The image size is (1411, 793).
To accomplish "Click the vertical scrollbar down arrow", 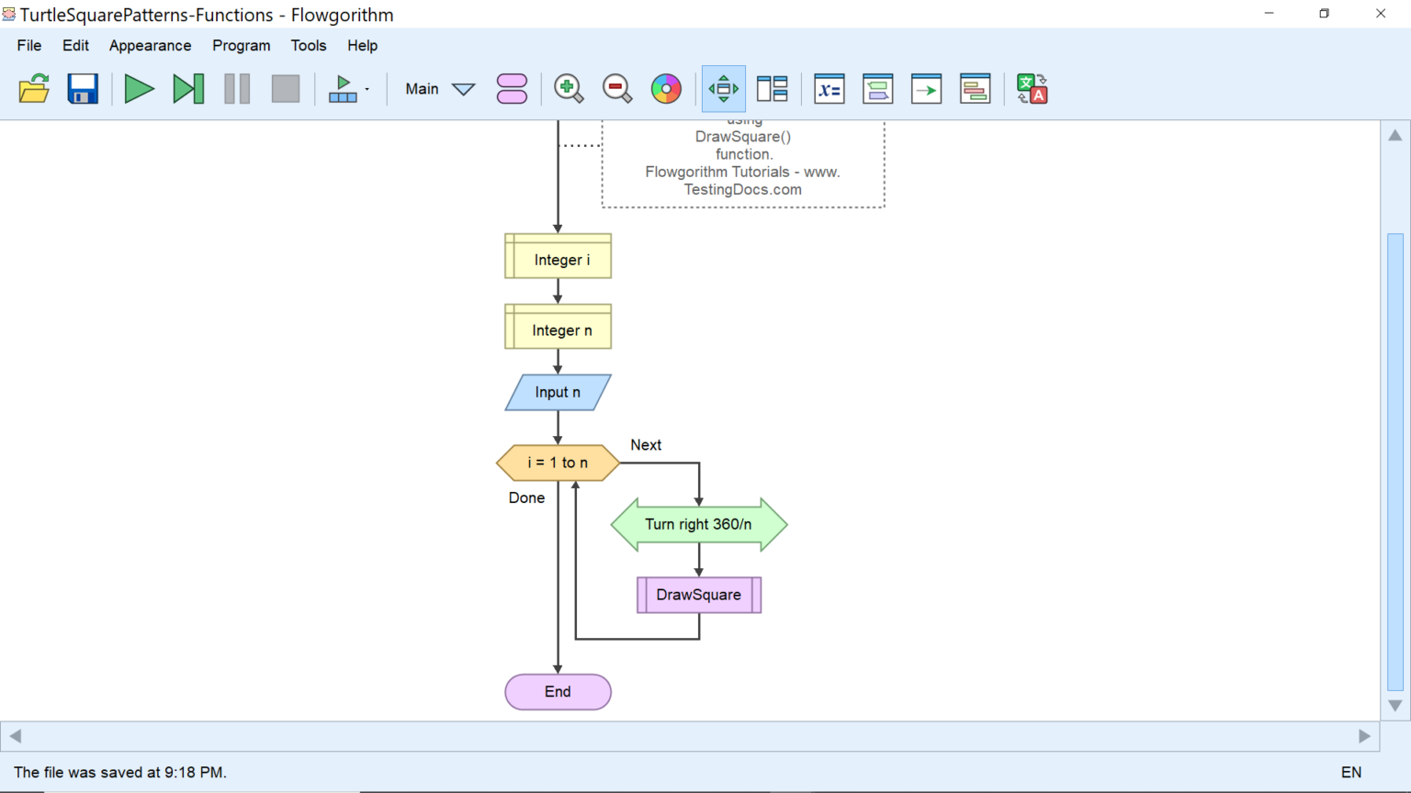I will click(1394, 706).
